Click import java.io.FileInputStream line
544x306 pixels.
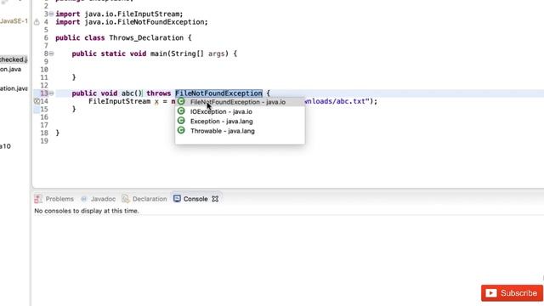[119, 14]
